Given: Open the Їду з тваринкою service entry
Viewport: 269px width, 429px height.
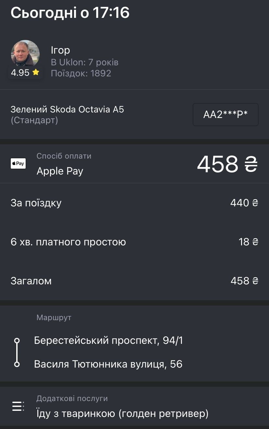Looking at the screenshot, I should pos(122,414).
